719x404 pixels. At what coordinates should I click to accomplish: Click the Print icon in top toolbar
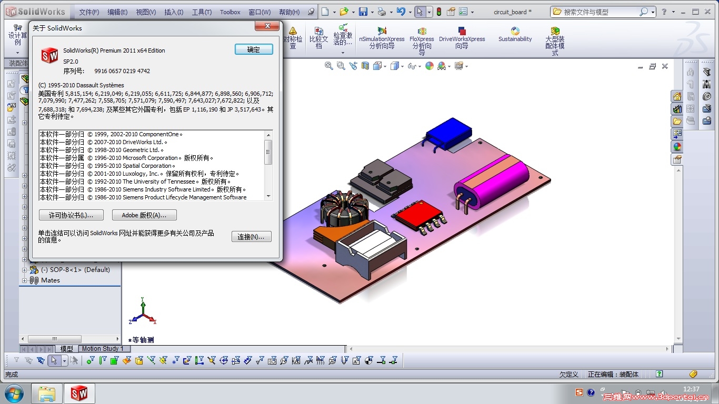point(382,12)
